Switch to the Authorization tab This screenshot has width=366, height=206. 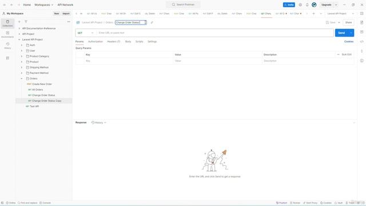coord(96,42)
